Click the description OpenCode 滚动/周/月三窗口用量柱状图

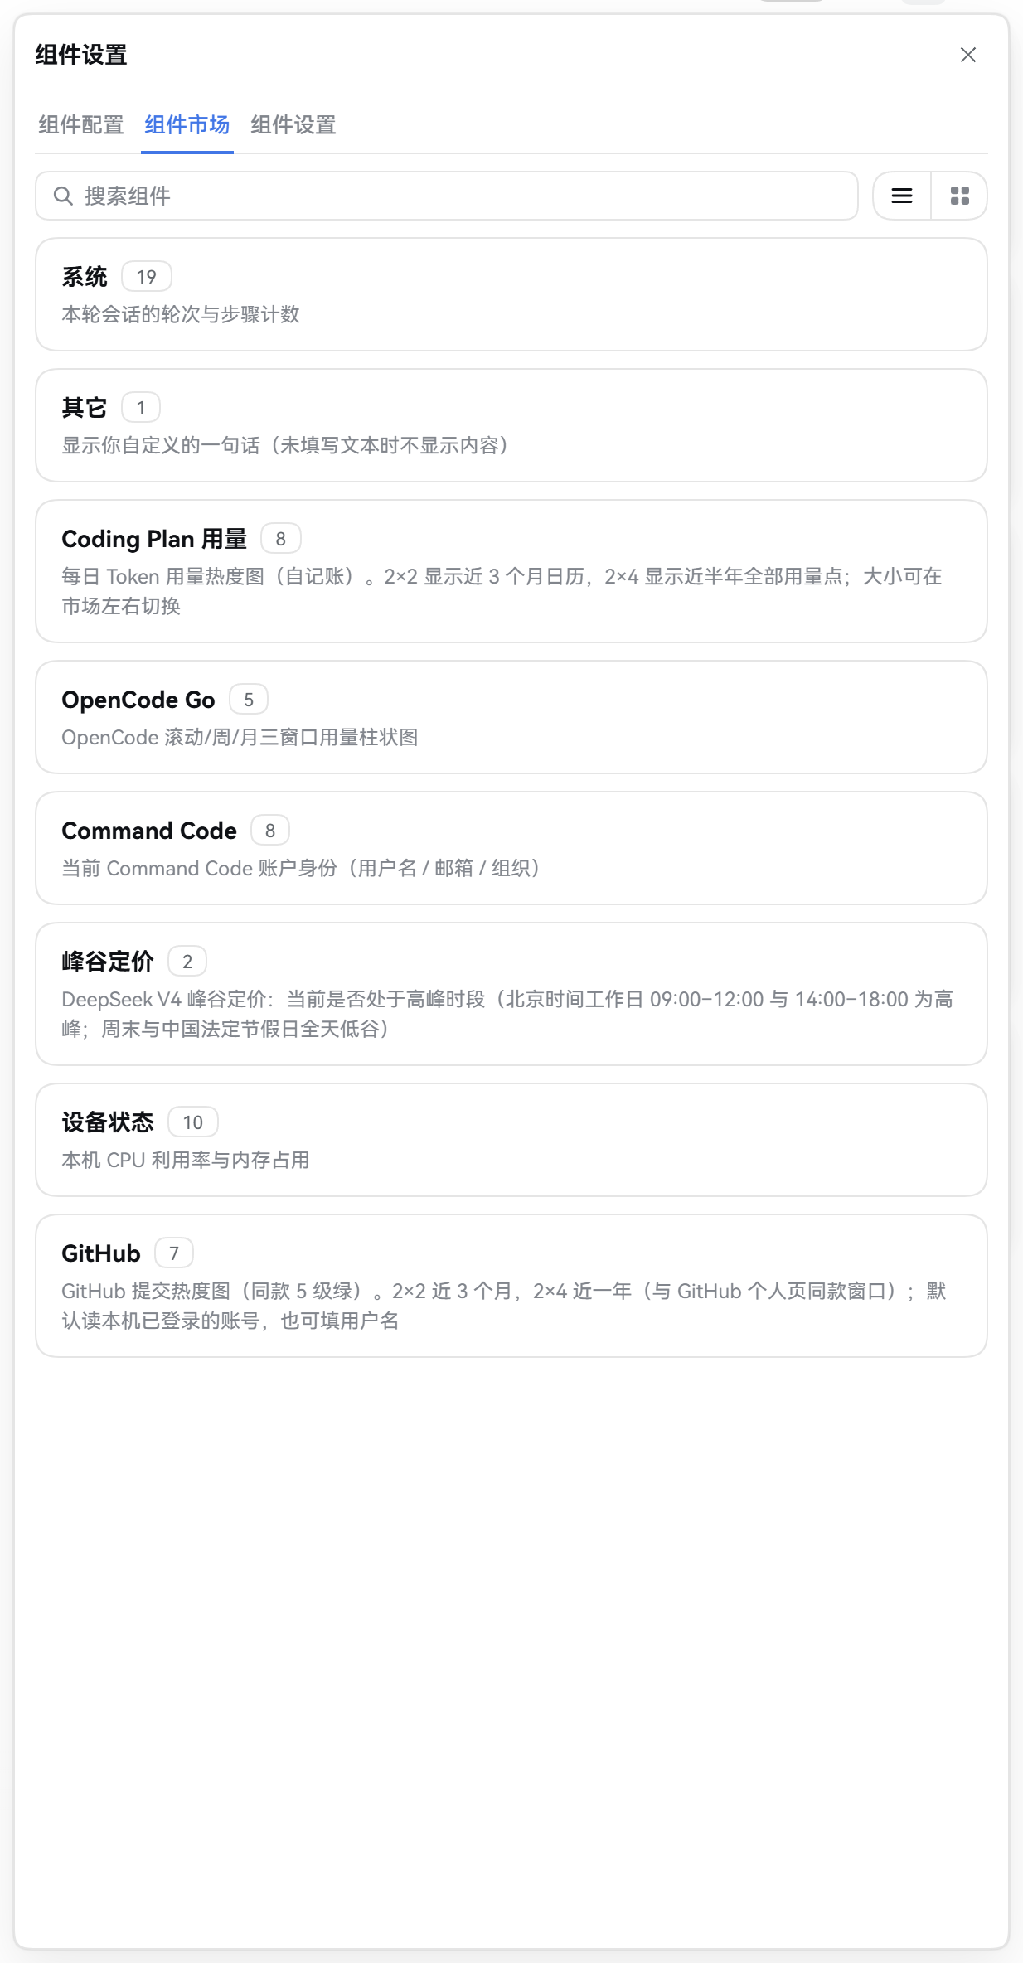pyautogui.click(x=240, y=738)
